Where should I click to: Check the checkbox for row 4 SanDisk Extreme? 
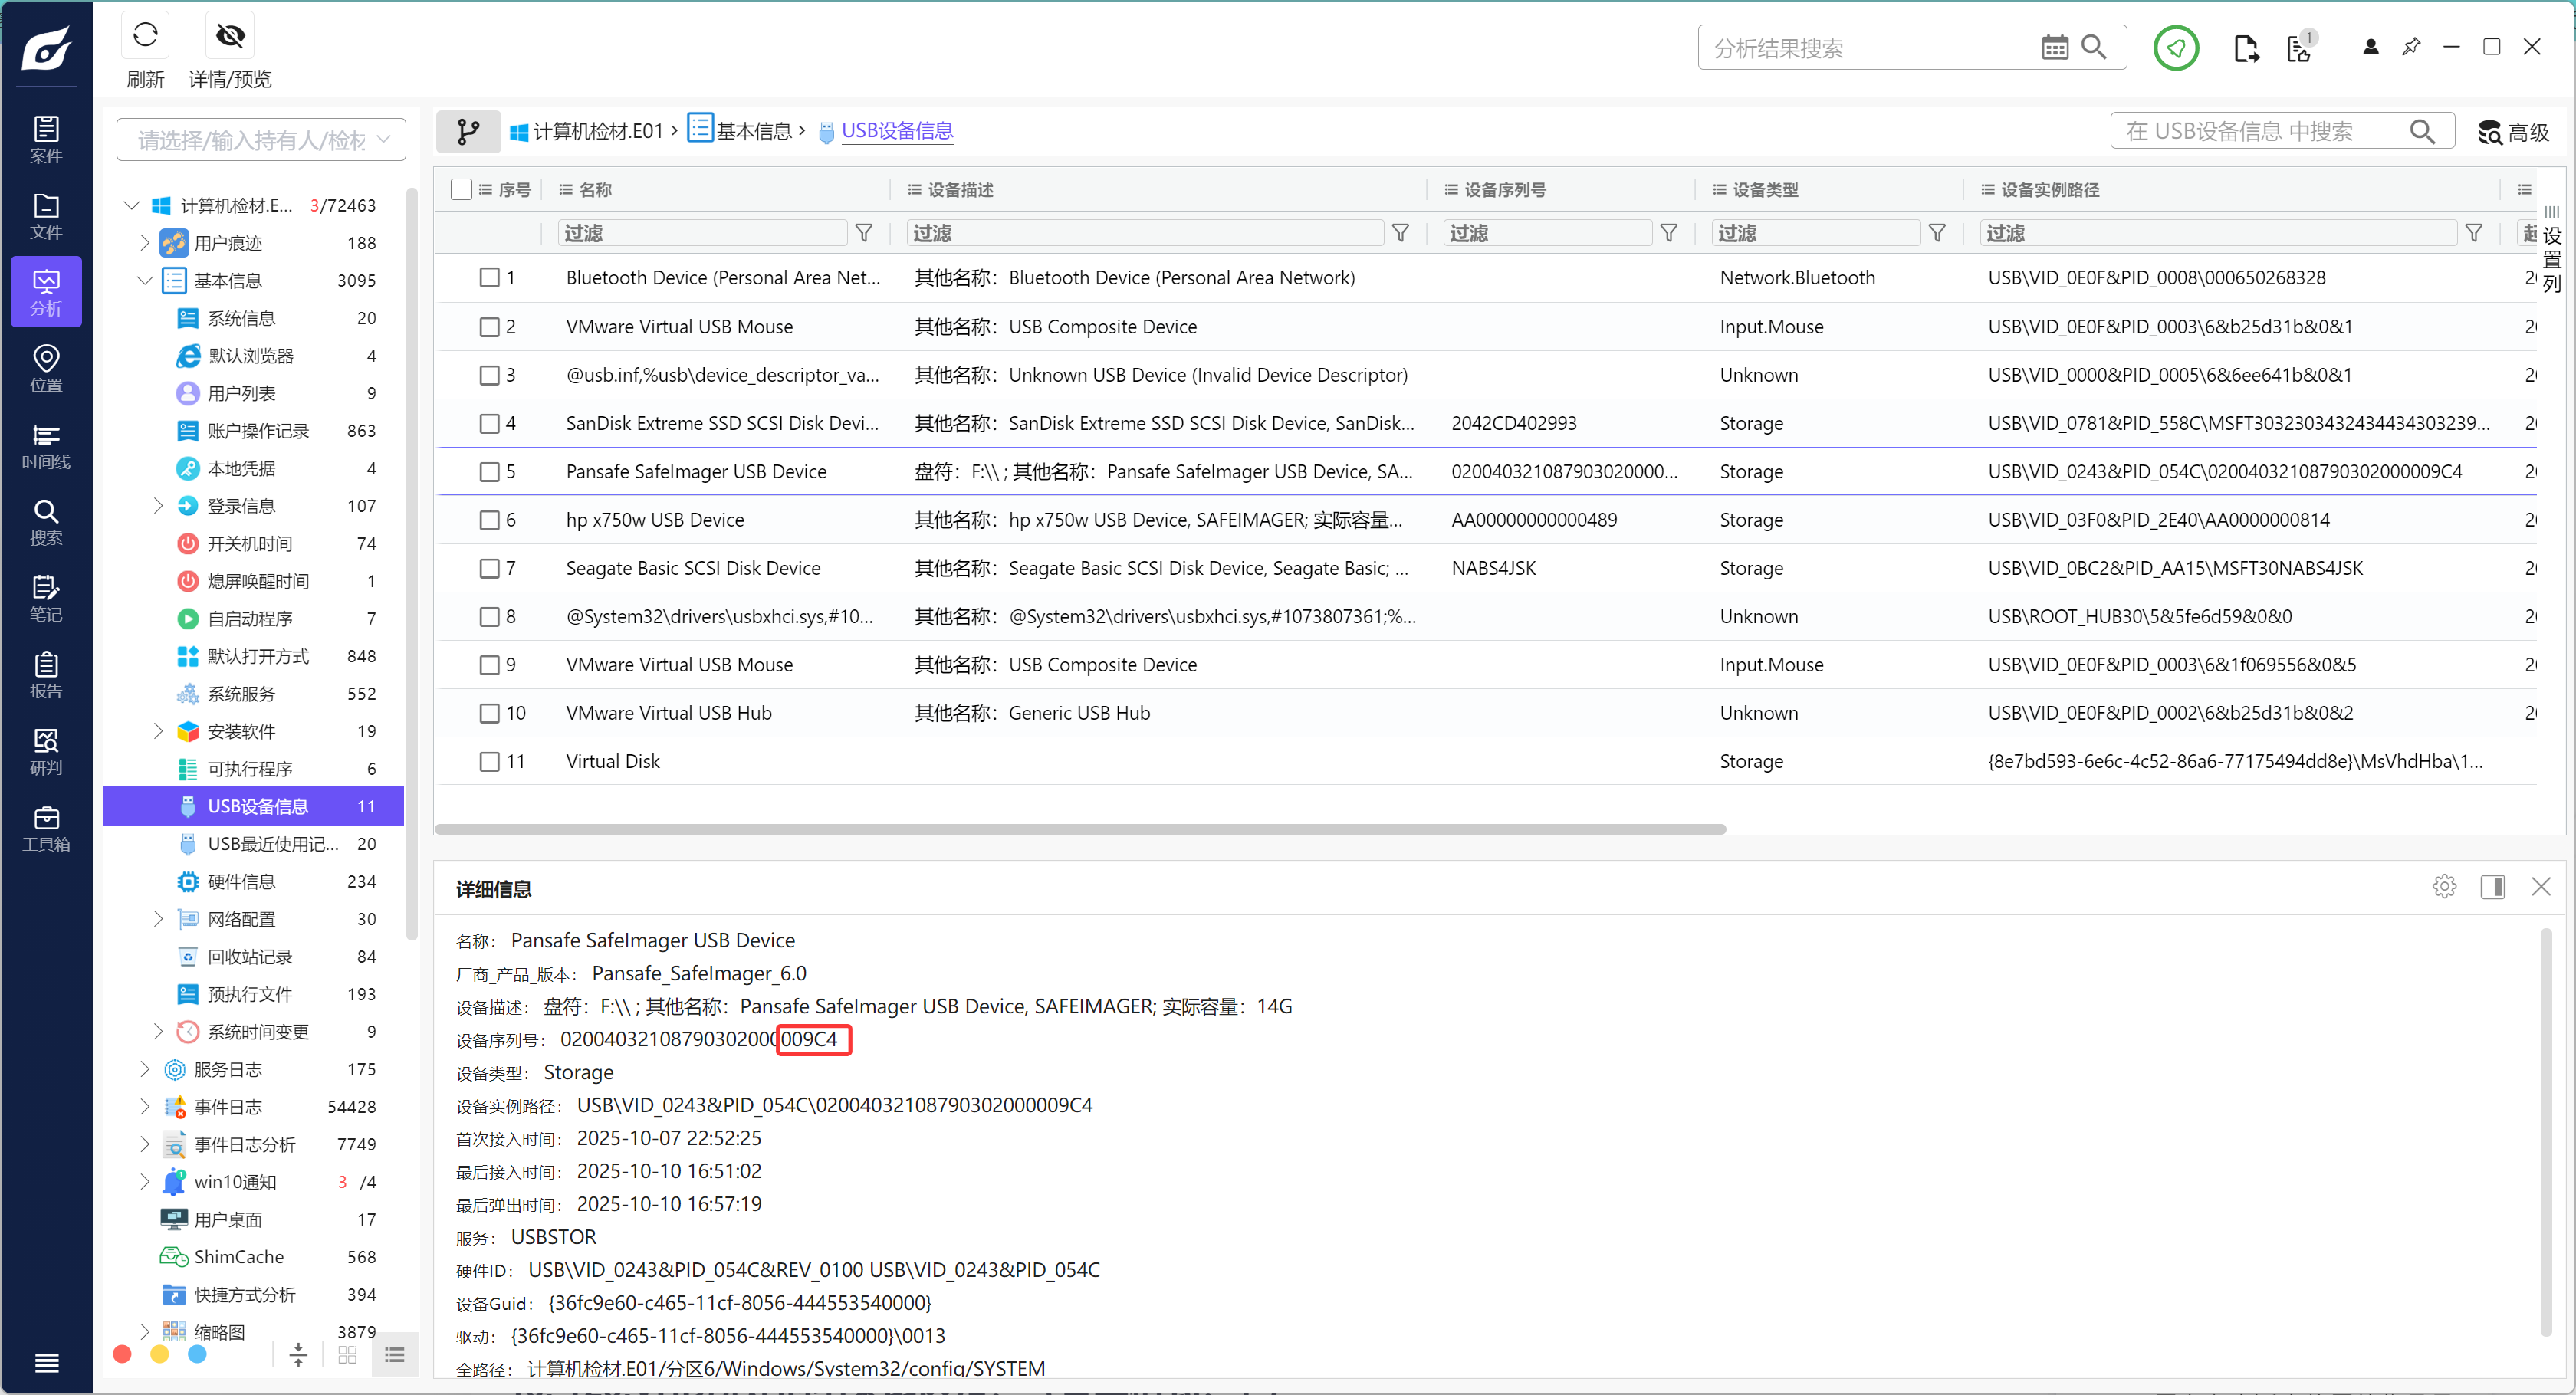489,423
